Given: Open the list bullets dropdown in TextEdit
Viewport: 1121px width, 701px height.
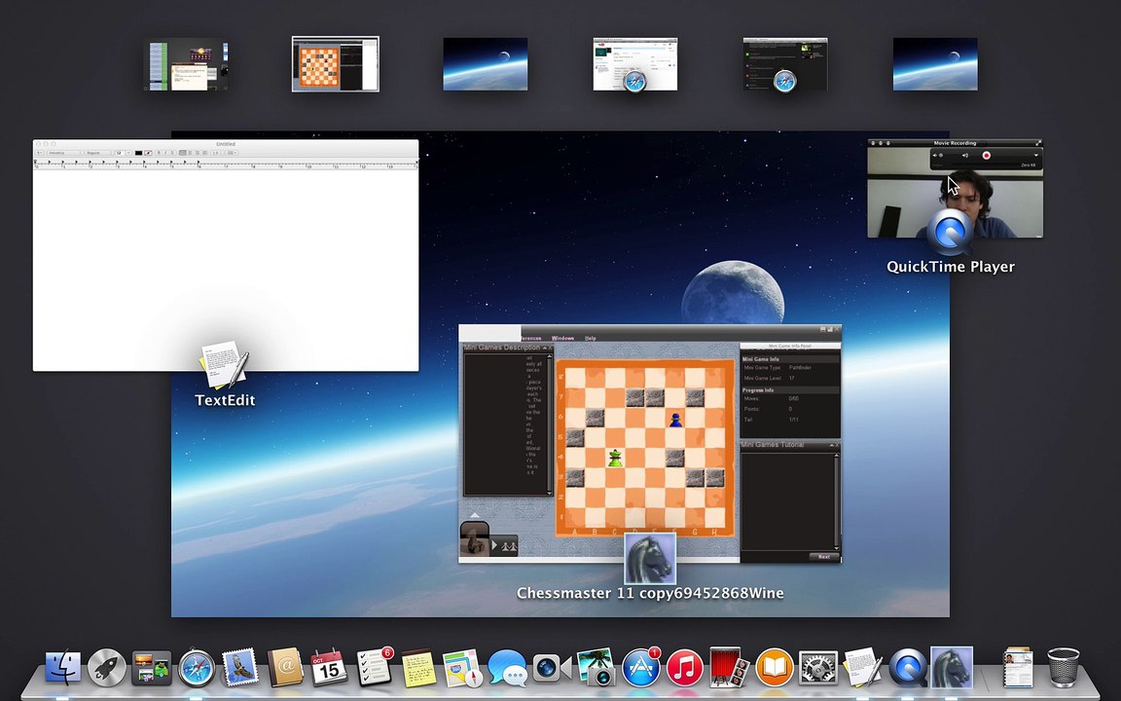Looking at the screenshot, I should (232, 153).
